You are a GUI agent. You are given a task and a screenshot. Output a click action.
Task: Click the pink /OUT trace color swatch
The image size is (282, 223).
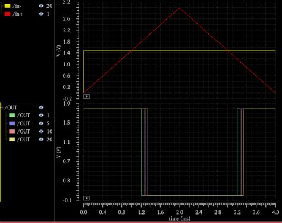click(12, 131)
